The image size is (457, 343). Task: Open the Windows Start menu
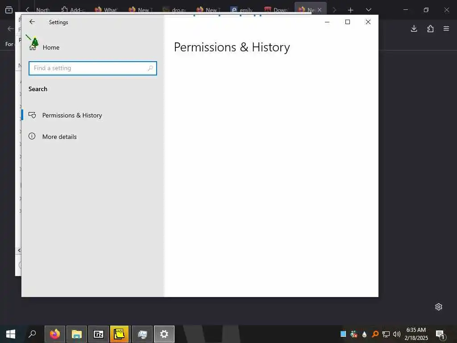11,334
